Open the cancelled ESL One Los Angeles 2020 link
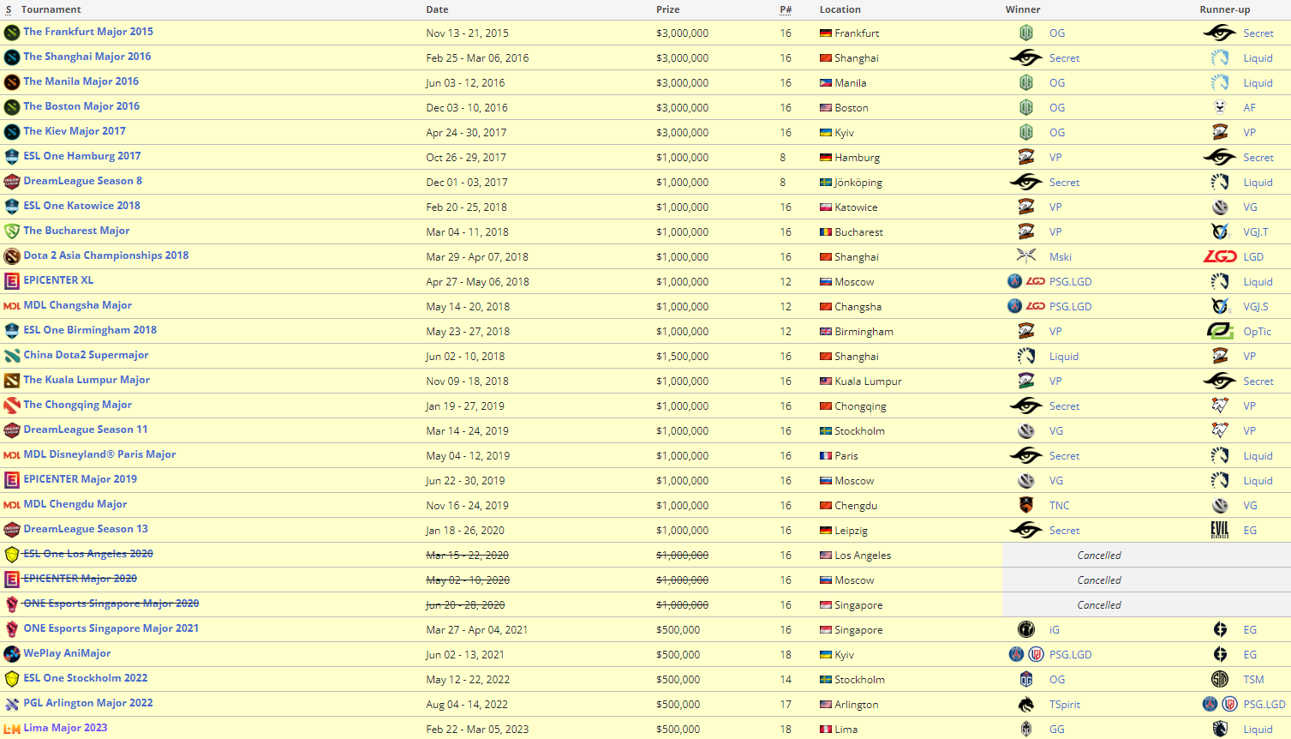The height and width of the screenshot is (739, 1291). [x=88, y=554]
